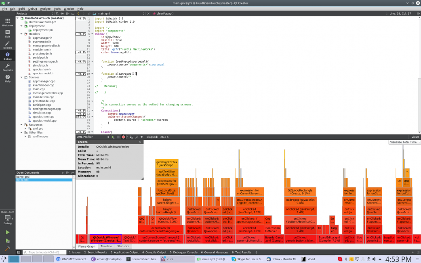The height and width of the screenshot is (263, 421).
Task: Open the Projects mode in sidebar
Action: 7,67
